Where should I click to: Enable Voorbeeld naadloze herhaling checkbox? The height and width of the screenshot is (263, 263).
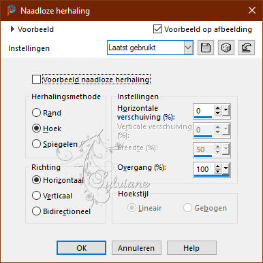[36, 80]
